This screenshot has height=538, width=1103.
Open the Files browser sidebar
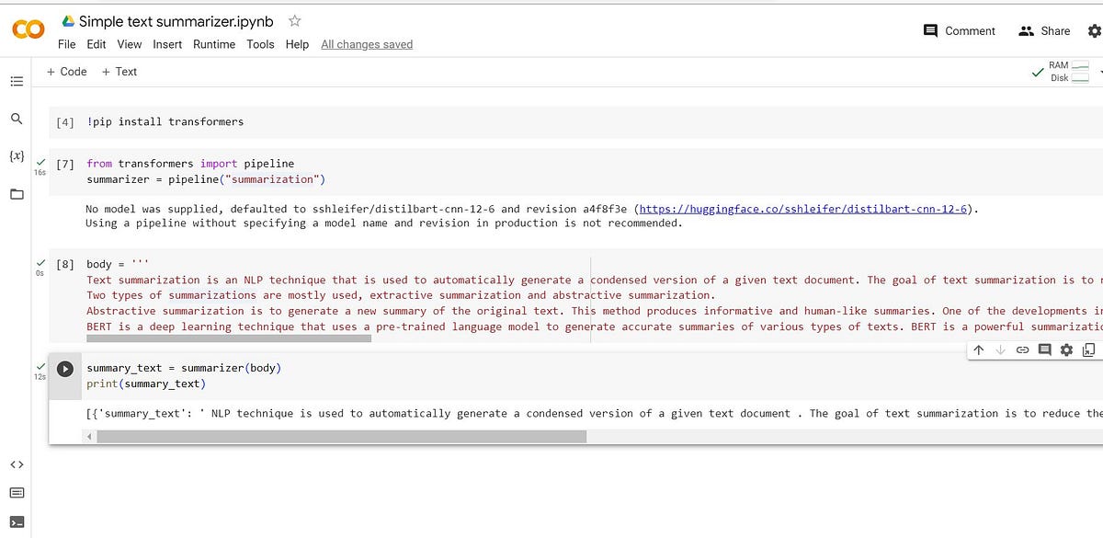pos(17,192)
